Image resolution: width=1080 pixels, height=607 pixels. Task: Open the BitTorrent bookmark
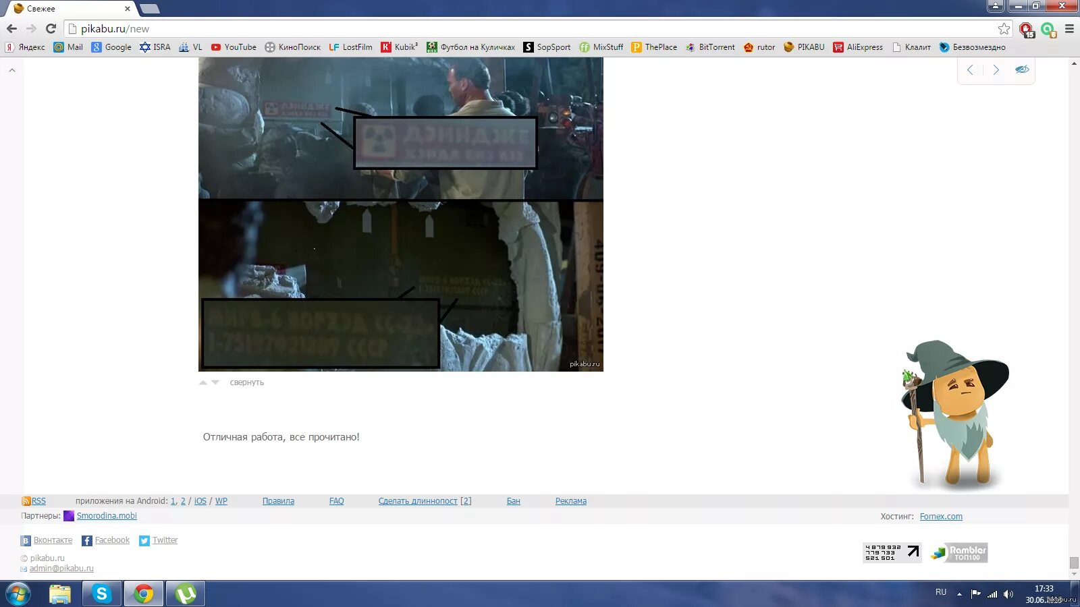[x=710, y=47]
